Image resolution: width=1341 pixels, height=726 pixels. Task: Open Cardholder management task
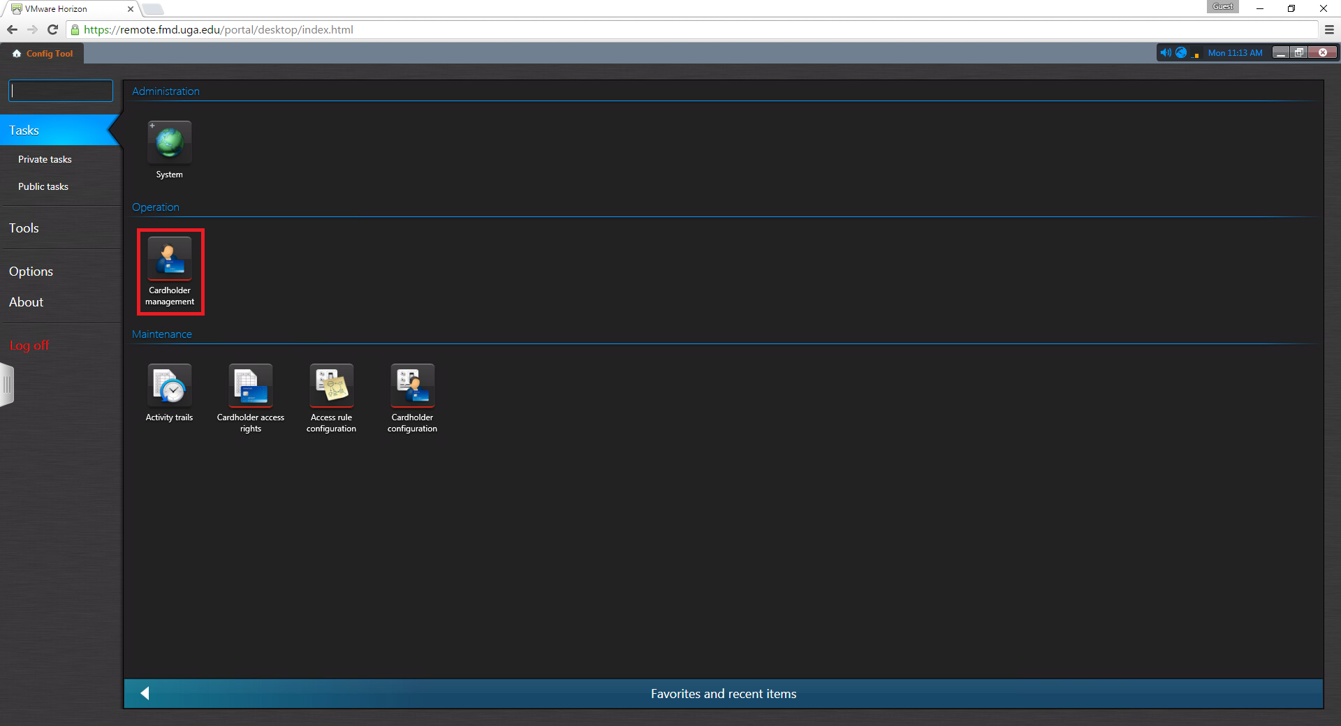click(170, 259)
